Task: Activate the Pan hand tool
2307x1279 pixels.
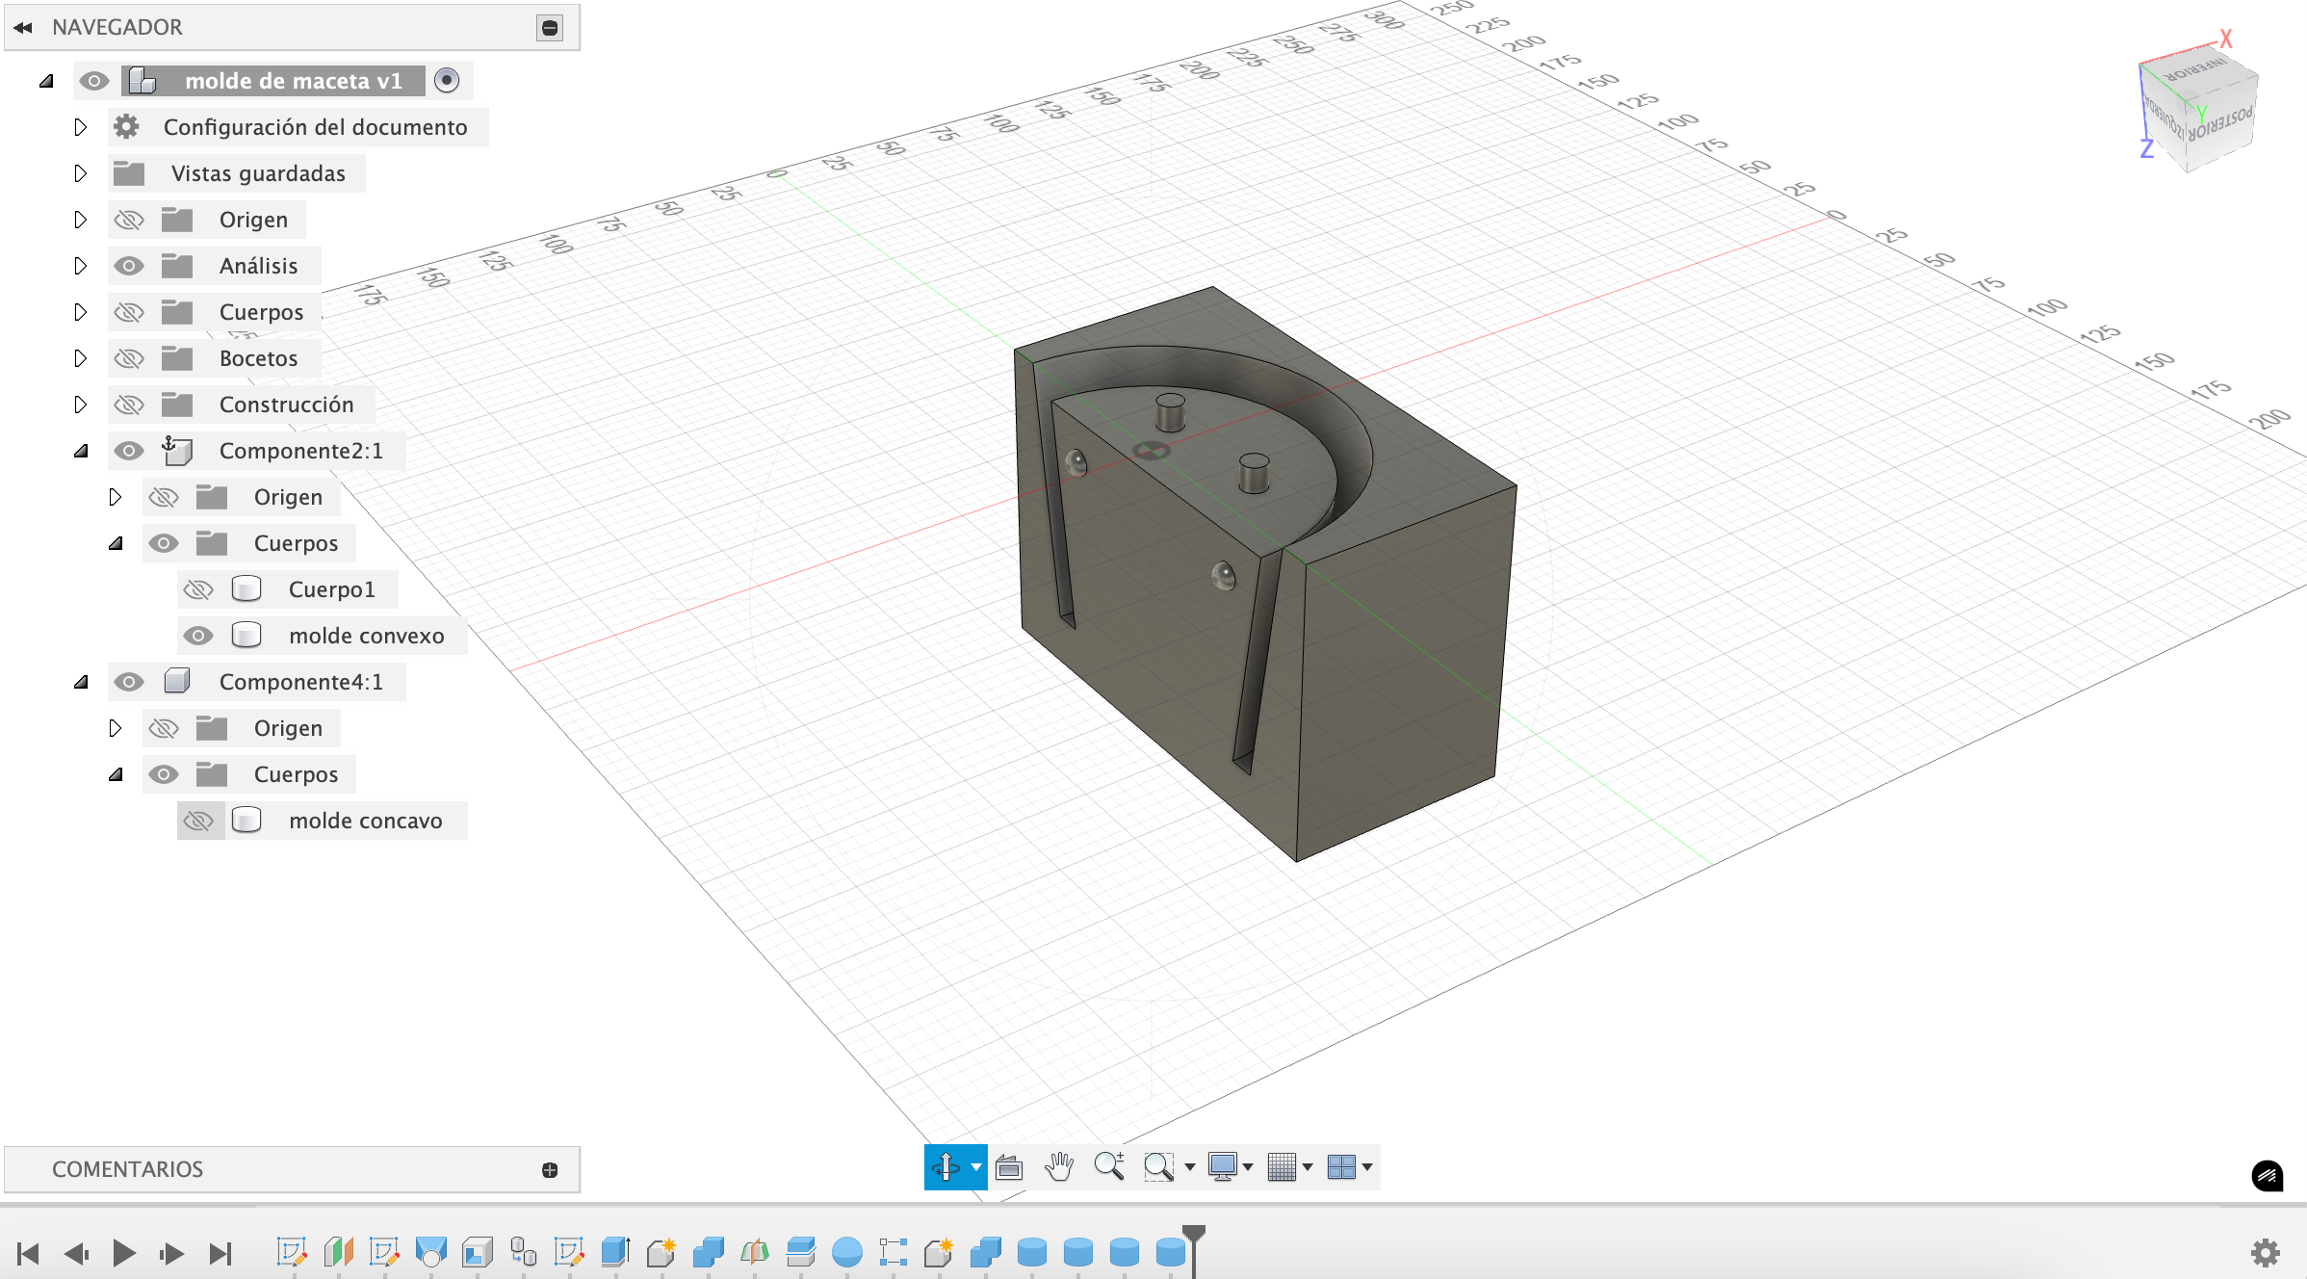Action: click(x=1058, y=1166)
